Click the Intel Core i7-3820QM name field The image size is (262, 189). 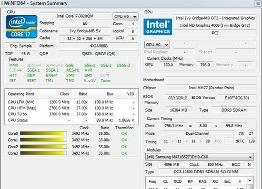[75, 16]
